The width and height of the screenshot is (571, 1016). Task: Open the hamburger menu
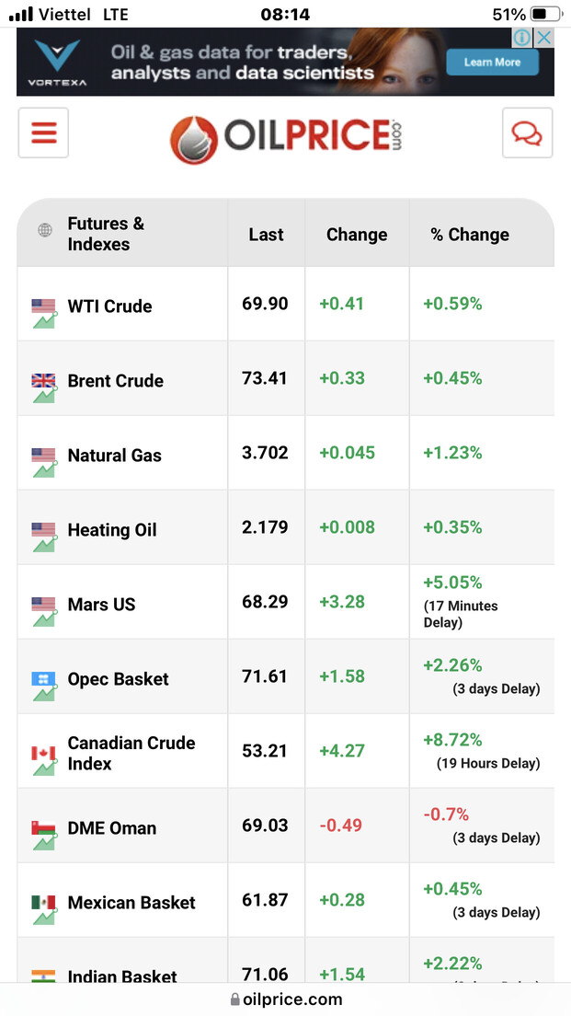[x=43, y=133]
